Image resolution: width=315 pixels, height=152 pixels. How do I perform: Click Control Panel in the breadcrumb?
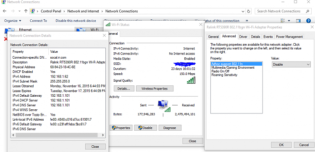(51, 11)
